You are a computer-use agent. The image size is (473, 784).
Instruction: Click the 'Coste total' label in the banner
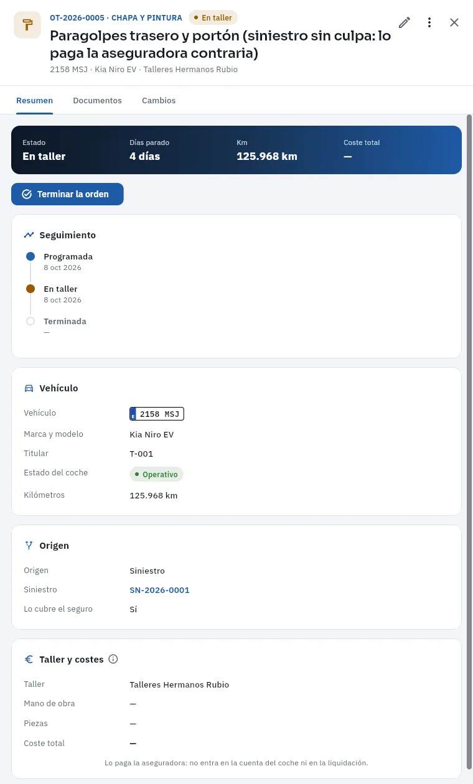(362, 142)
